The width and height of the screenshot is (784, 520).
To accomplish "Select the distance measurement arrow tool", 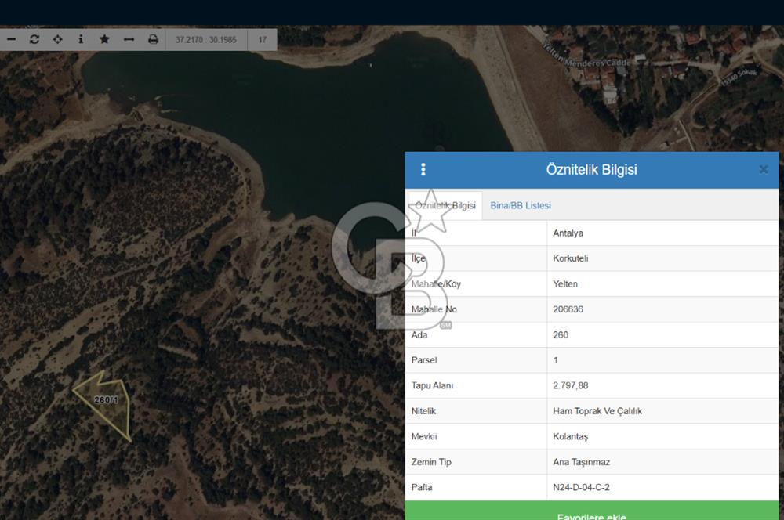I will (127, 38).
